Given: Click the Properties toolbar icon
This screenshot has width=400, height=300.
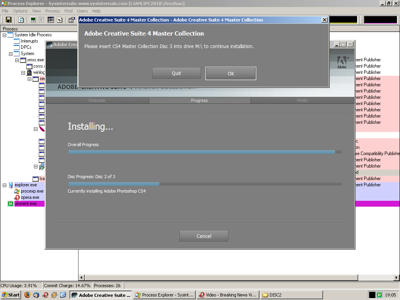Looking at the screenshot, I should 72,20.
